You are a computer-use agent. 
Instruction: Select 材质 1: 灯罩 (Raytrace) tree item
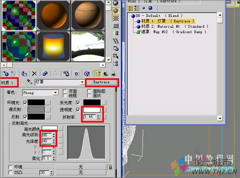click(166, 21)
